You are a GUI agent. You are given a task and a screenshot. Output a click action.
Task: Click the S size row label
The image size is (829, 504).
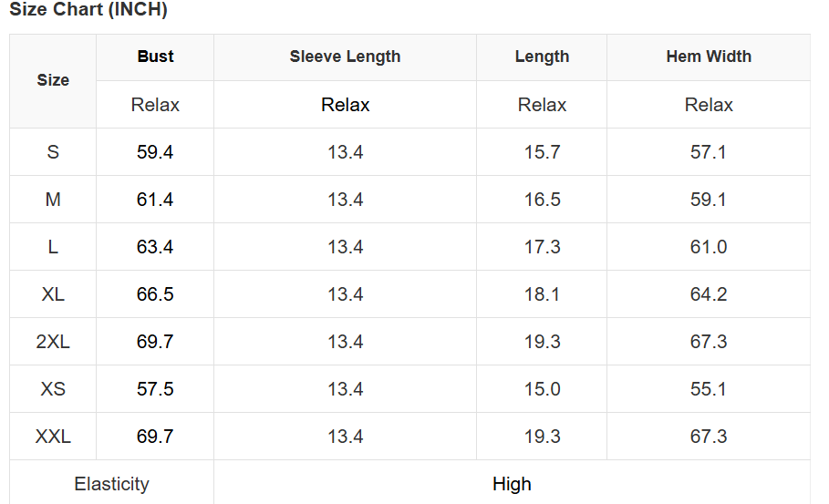(x=53, y=152)
